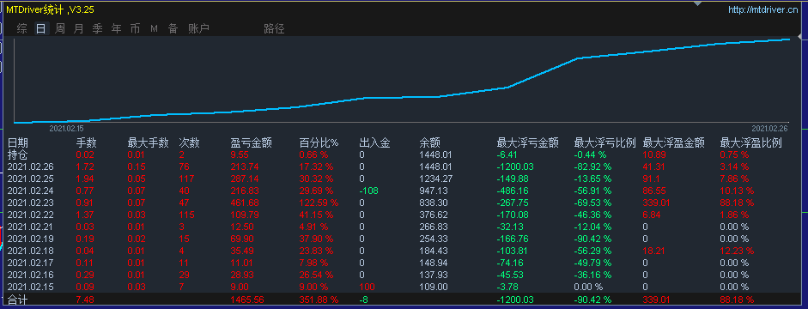Image resolution: width=808 pixels, height=309 pixels.
Task: Open the 月 monthly tab
Action: 78,29
